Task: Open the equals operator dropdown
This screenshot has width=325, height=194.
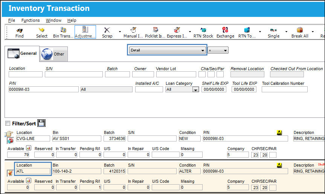Action: (218, 50)
